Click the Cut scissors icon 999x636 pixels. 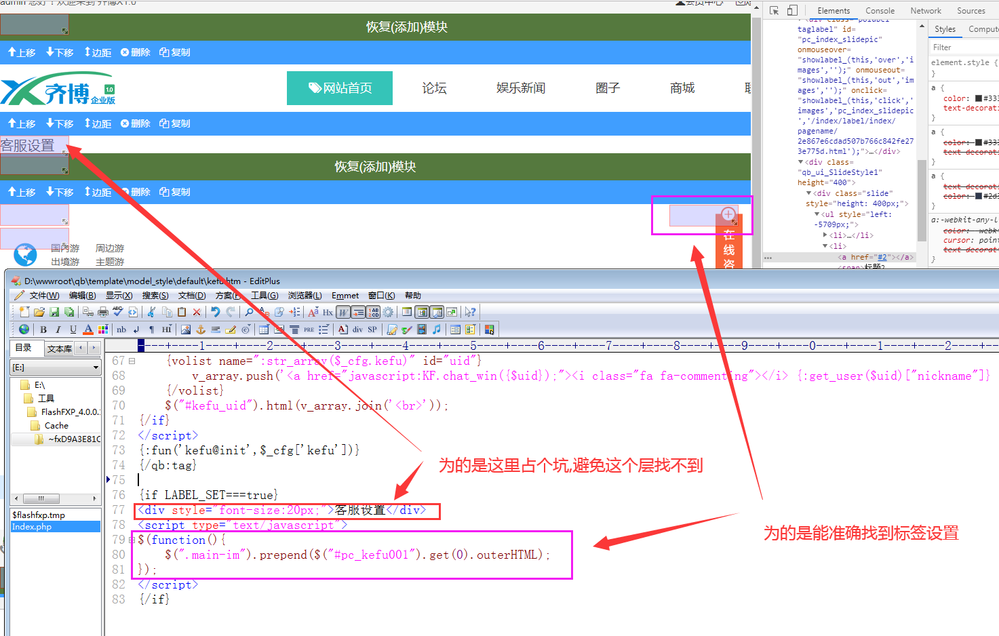click(x=151, y=312)
